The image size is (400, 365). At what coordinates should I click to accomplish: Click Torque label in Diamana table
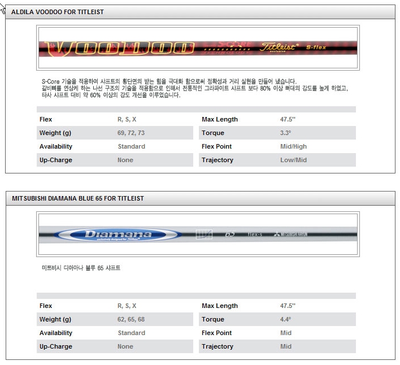coord(213,319)
